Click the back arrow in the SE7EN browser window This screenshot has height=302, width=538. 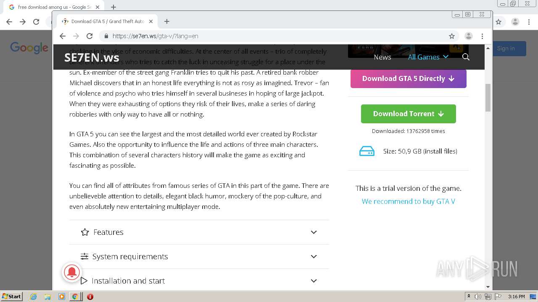63,36
